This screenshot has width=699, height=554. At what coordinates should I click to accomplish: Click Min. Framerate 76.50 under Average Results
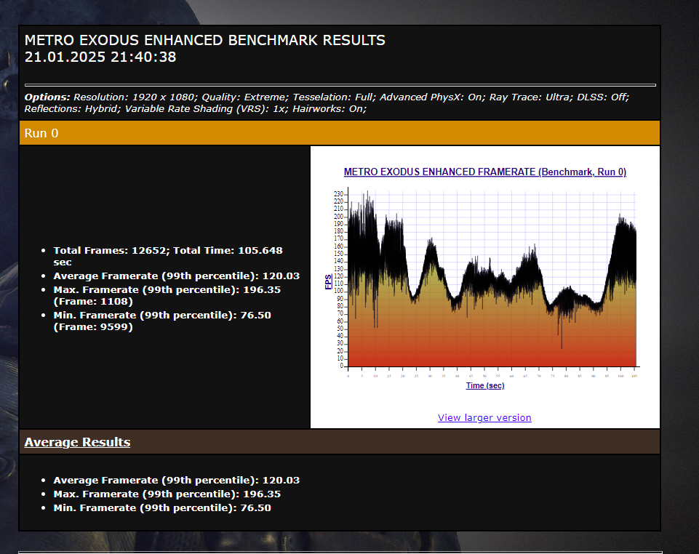162,507
